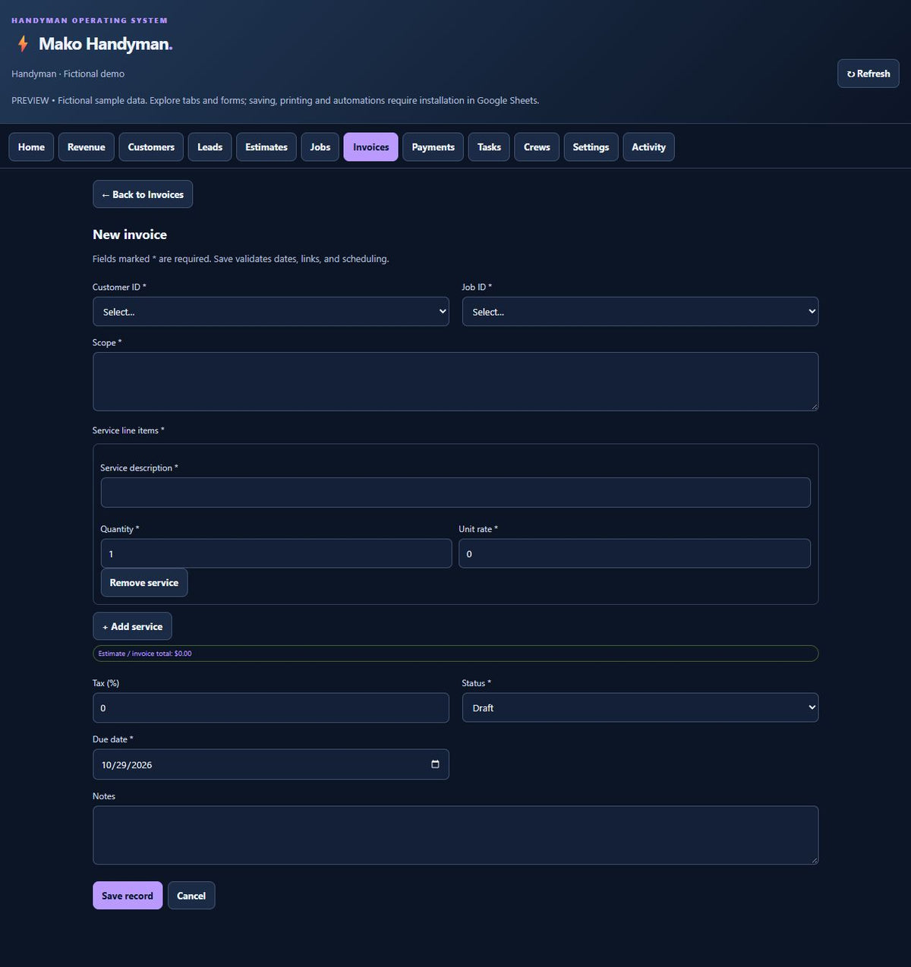This screenshot has width=911, height=967.
Task: Click the Scope textarea resize handle
Action: [814, 407]
